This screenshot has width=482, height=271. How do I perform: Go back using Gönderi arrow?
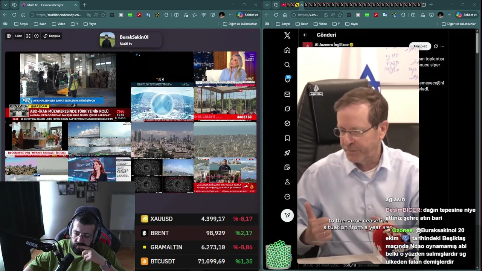point(305,35)
